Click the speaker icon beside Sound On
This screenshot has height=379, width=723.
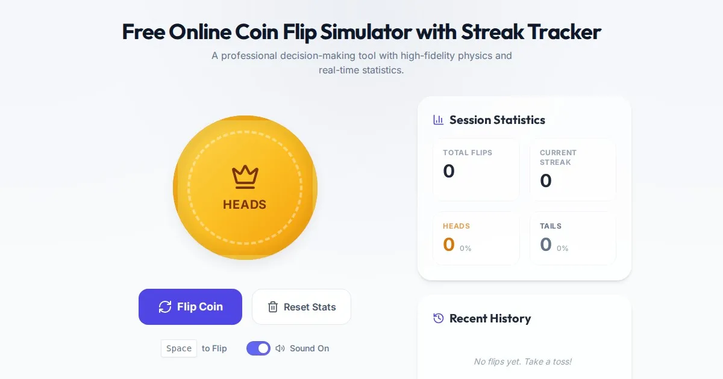tap(280, 348)
